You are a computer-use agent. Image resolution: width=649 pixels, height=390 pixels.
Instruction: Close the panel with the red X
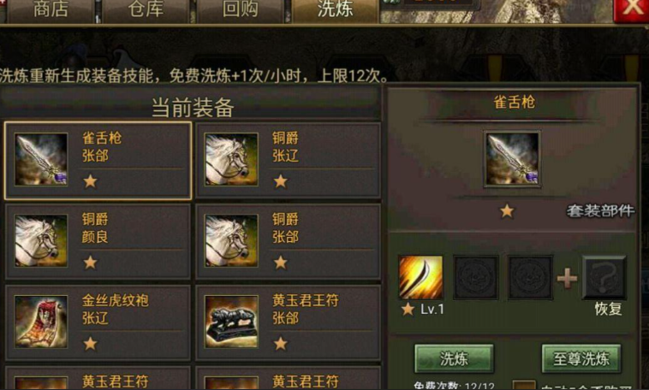(632, 9)
